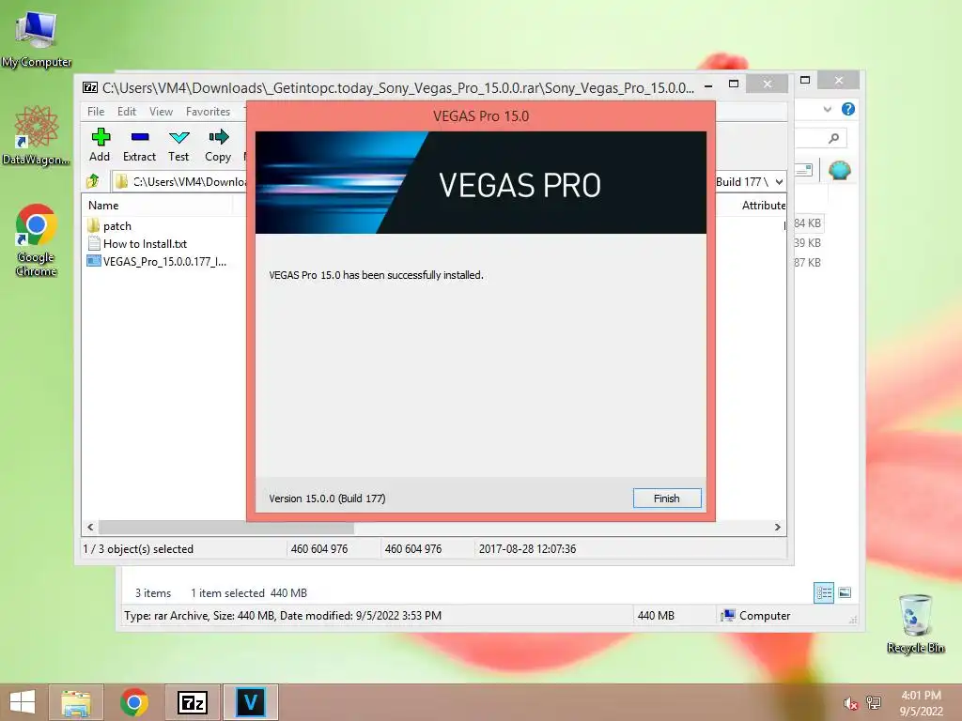
Task: Click the Finish button in VEGAS installer
Action: 667,499
